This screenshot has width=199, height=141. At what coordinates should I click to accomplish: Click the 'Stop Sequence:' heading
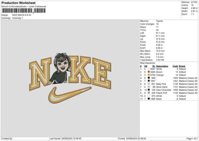point(148,63)
